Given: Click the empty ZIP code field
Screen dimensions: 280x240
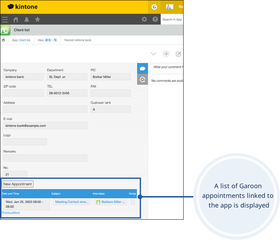Looking at the screenshot, I should coord(24,93).
